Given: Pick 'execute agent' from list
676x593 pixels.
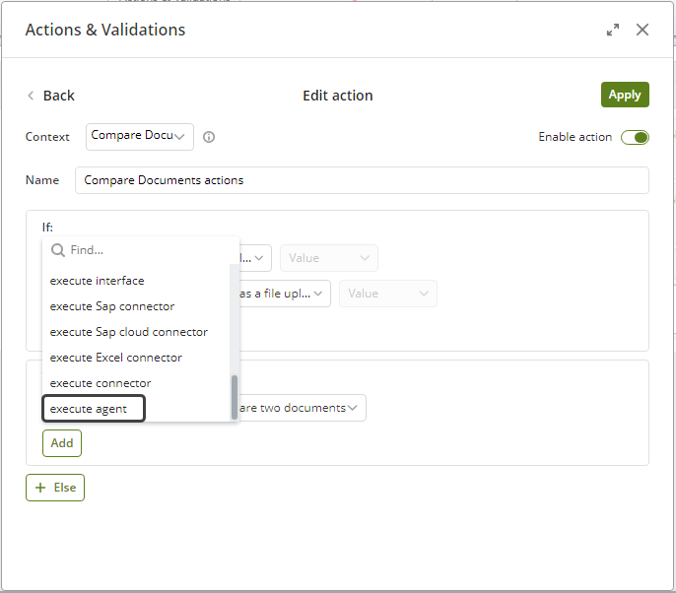Looking at the screenshot, I should [94, 409].
